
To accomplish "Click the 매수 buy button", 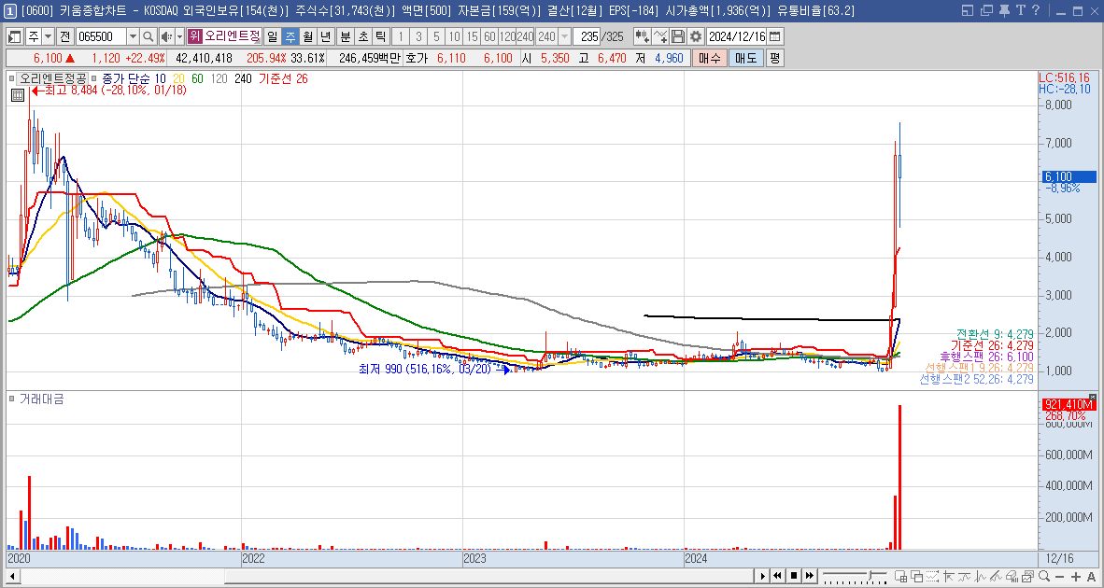I will coord(709,59).
